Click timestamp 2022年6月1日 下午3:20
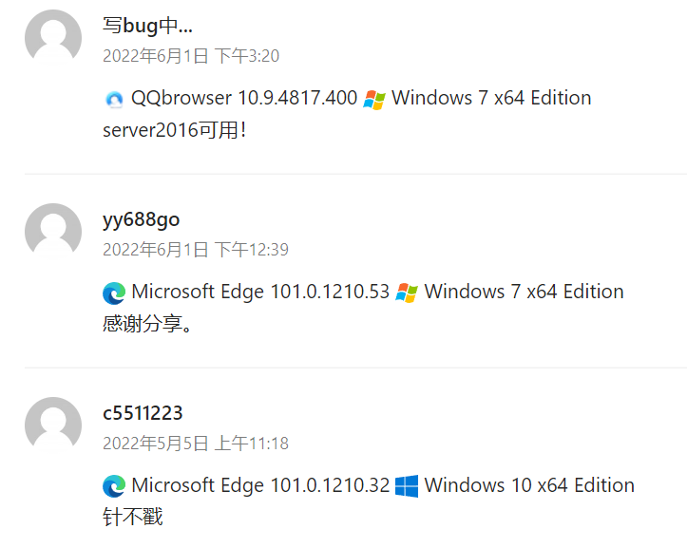This screenshot has width=687, height=548. (191, 56)
